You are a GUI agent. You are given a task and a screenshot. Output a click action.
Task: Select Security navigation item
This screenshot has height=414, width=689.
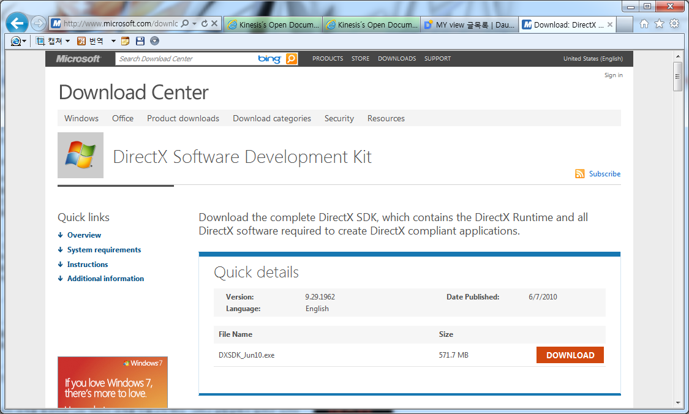coord(339,118)
